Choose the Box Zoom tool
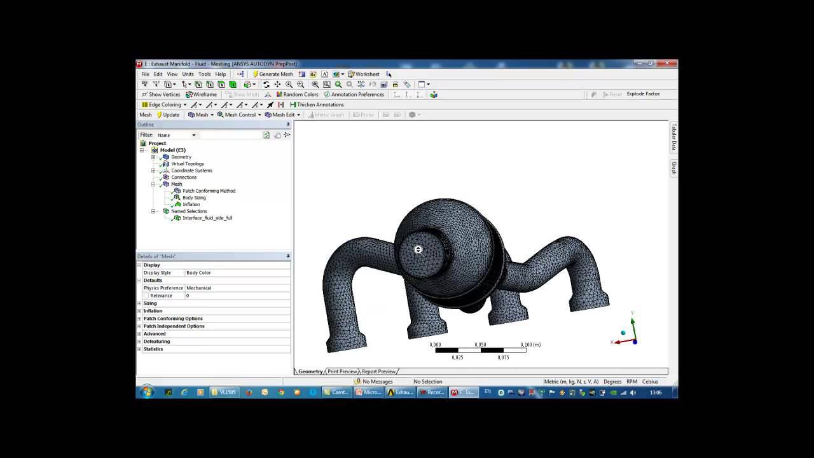This screenshot has height=458, width=814. tap(300, 84)
